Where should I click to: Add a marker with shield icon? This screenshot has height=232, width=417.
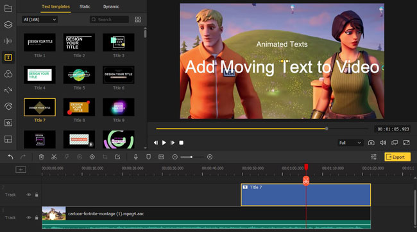tap(148, 157)
